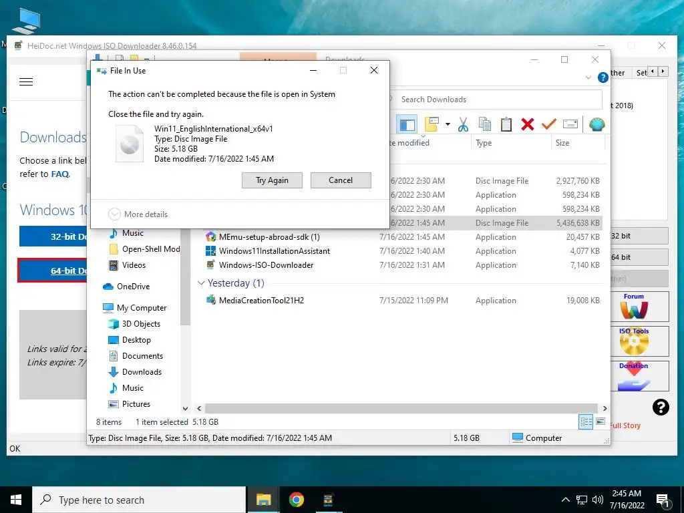Sort by the Size column header
Screen dimensions: 684x513
562,143
